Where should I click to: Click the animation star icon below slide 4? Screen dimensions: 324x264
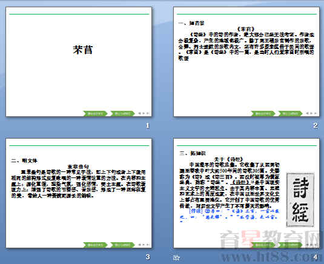coord(176,257)
